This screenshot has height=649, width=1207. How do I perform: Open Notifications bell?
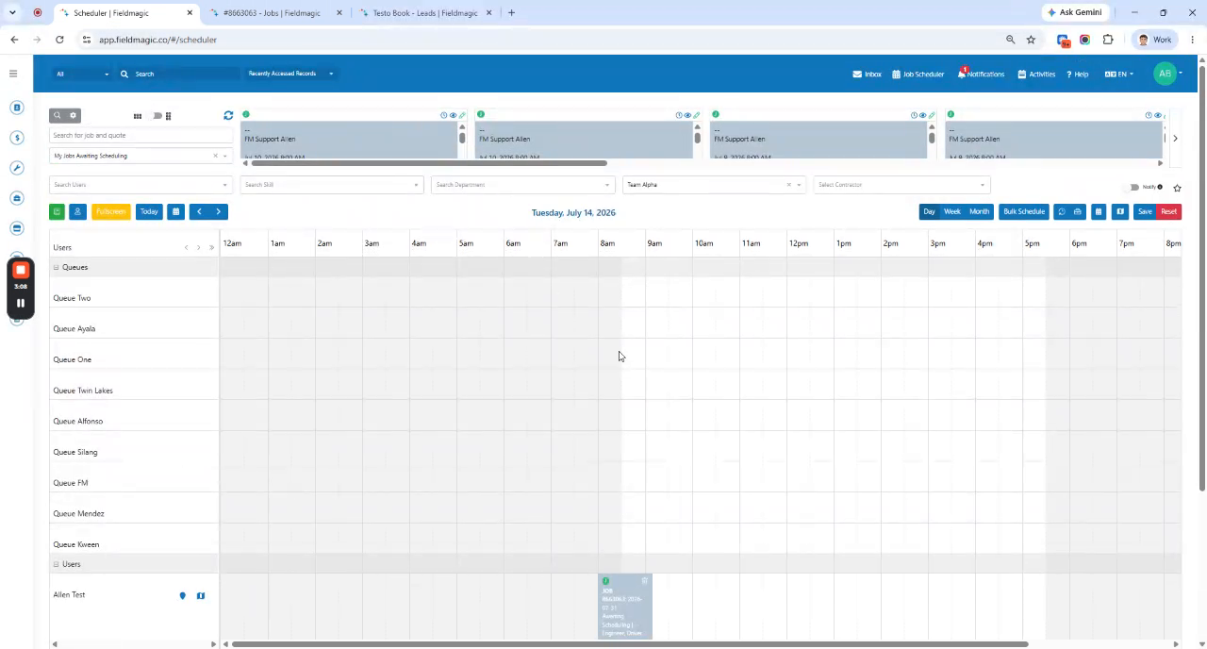pos(981,74)
